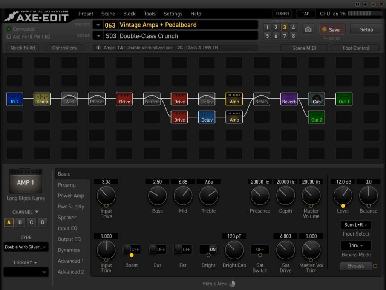This screenshot has height=290, width=386.
Task: Select the PanTrm block
Action: pyautogui.click(x=152, y=99)
